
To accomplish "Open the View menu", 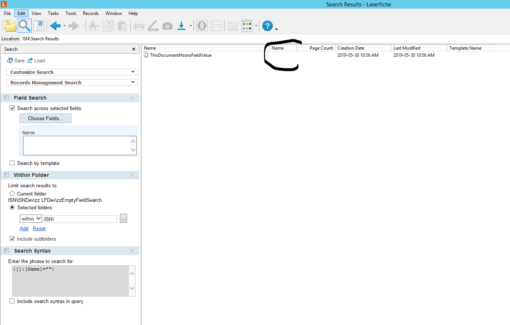I will click(x=37, y=13).
